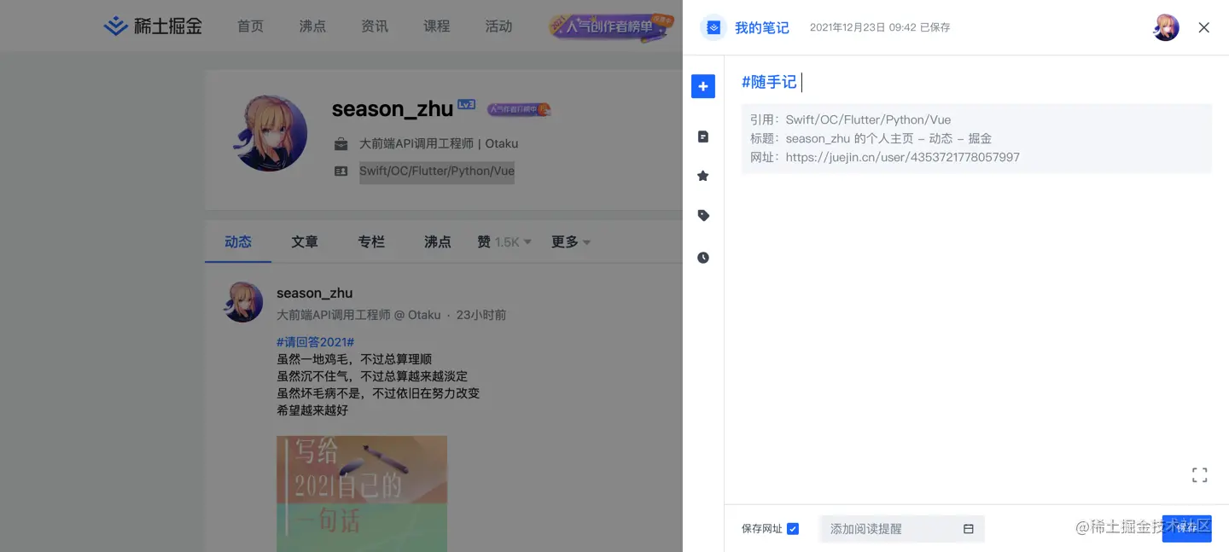Screen dimensions: 1229x552
Task: Switch to the 文章 tab
Action: tap(305, 242)
